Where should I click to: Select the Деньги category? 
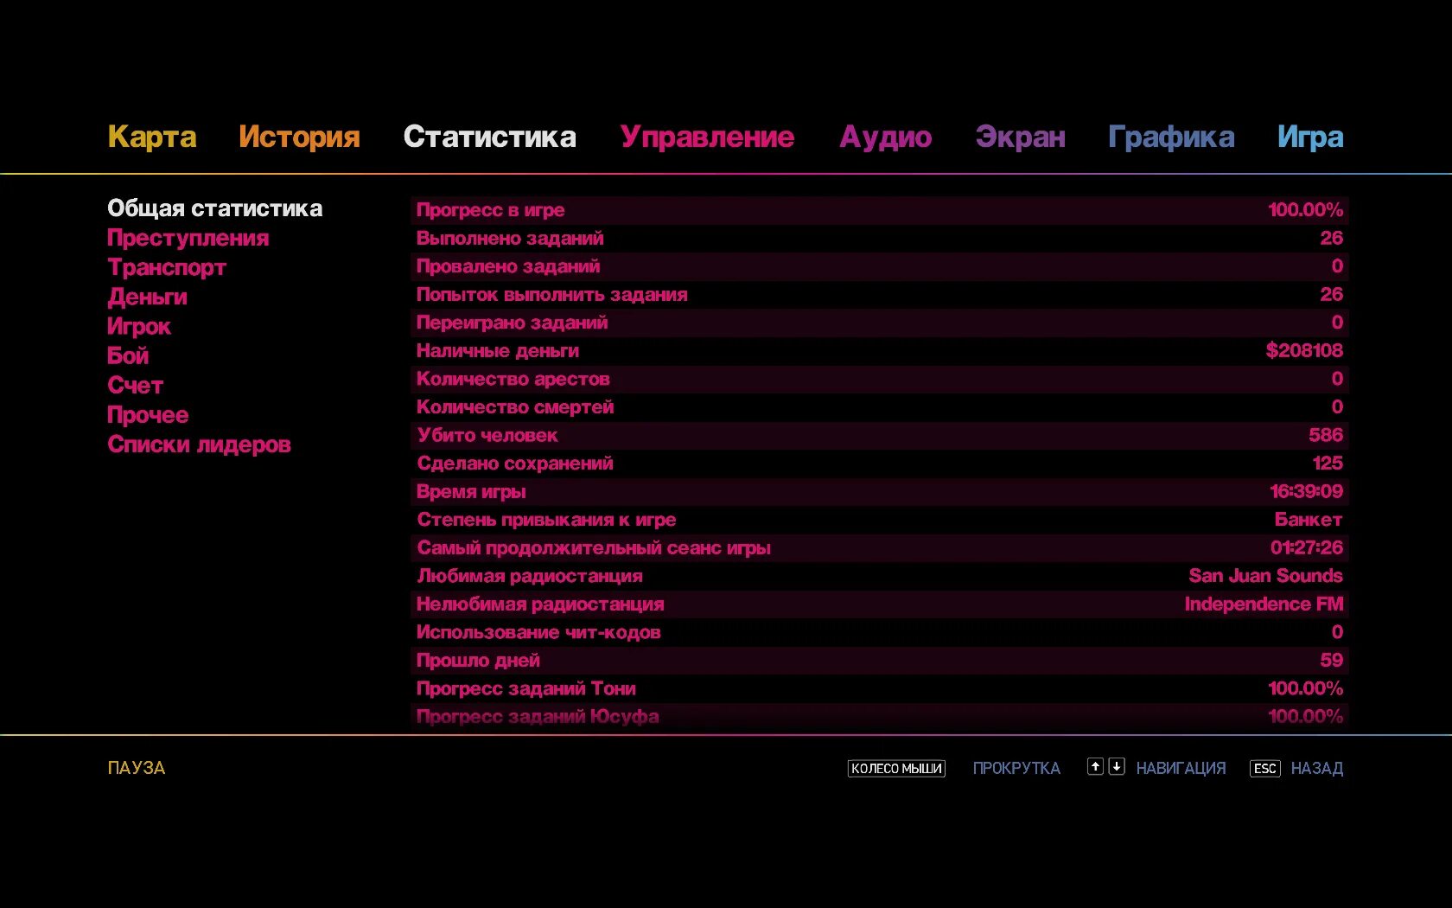(x=147, y=297)
